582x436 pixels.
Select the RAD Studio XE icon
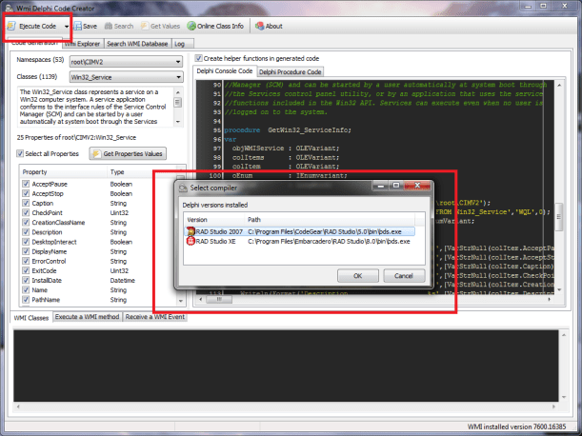point(191,242)
